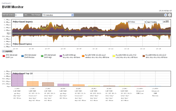
Task: Click the AFA-Advanced BWM Low legend label
Action: pos(11,56)
